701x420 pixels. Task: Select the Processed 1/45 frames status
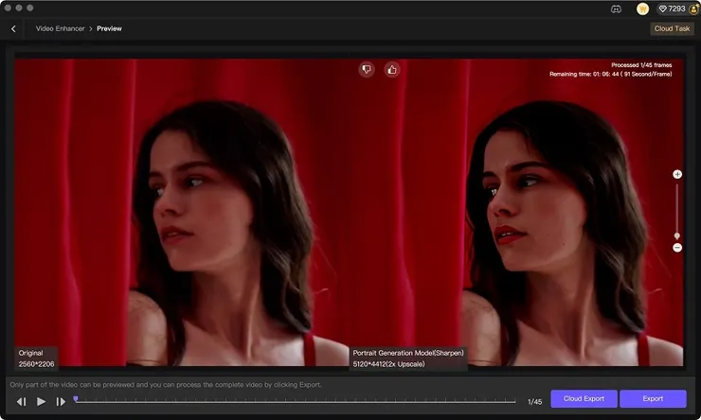(641, 65)
